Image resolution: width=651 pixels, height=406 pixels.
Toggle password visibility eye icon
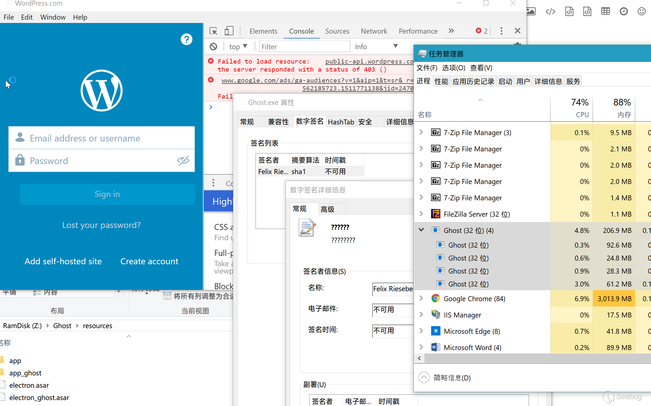coord(183,161)
